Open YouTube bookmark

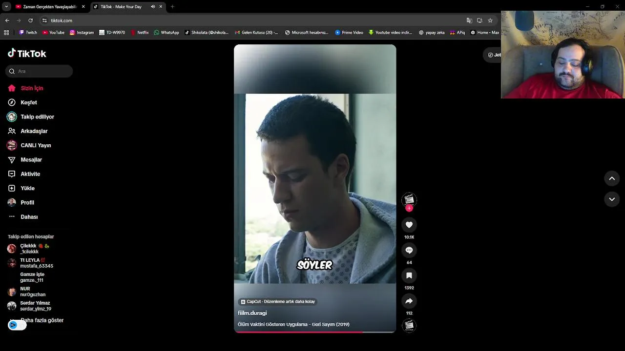coord(54,33)
